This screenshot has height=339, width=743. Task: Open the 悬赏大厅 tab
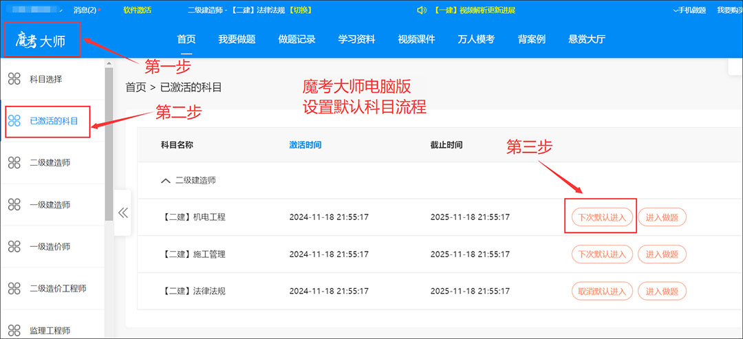(x=587, y=39)
